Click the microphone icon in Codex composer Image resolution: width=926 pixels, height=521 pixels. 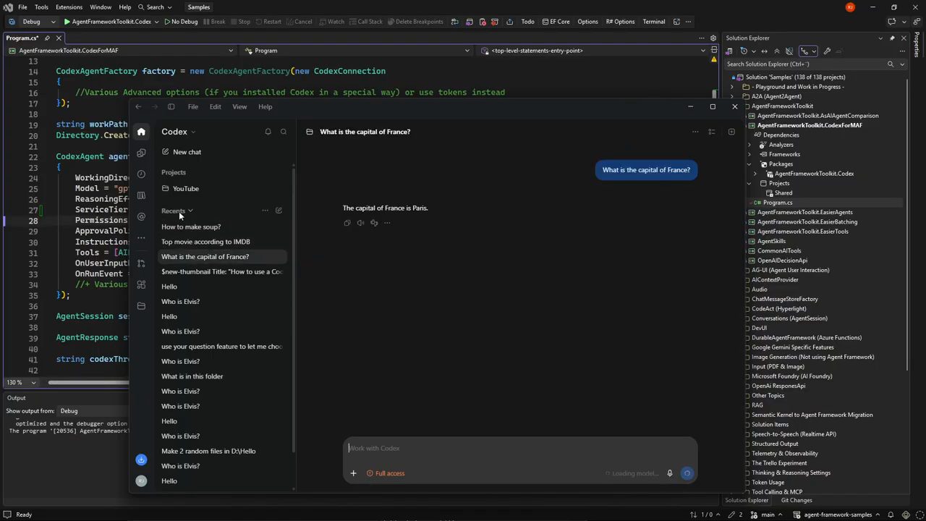point(670,473)
